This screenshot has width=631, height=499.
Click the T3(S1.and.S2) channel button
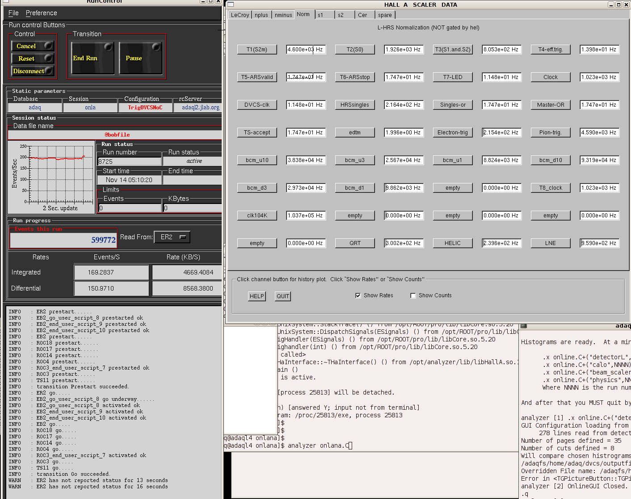point(453,50)
